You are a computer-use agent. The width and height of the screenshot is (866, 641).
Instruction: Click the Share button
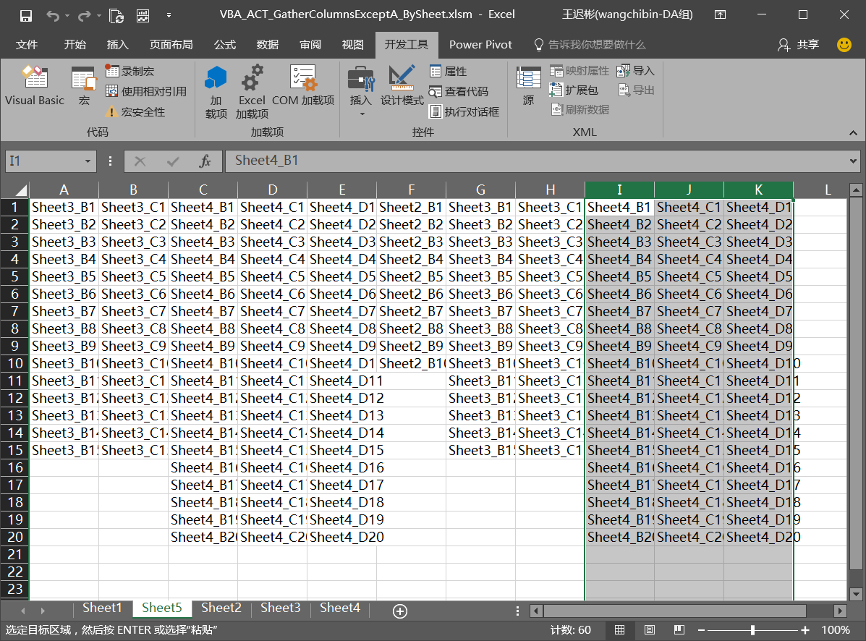[798, 45]
